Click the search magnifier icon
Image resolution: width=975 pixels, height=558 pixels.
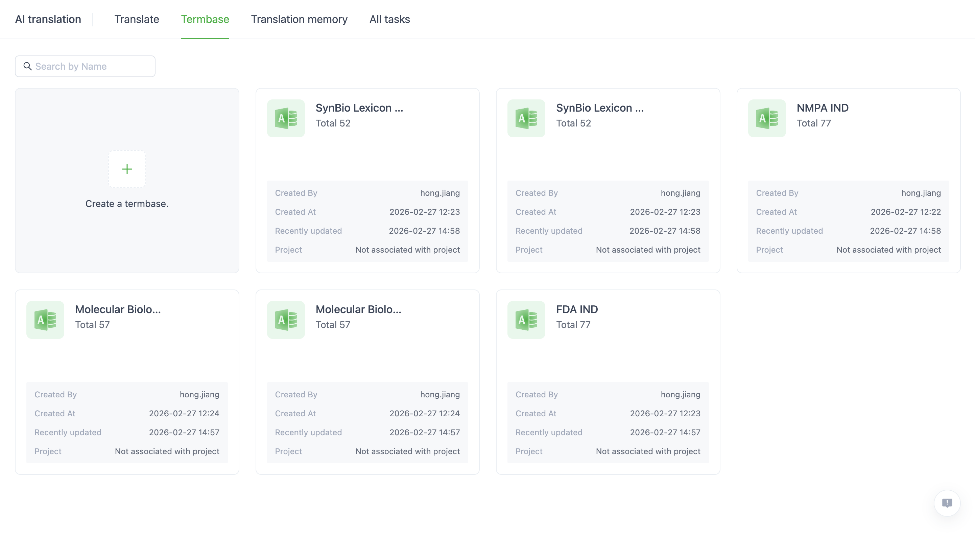point(27,66)
